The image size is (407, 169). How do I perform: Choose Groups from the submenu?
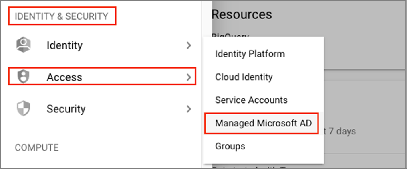point(230,146)
